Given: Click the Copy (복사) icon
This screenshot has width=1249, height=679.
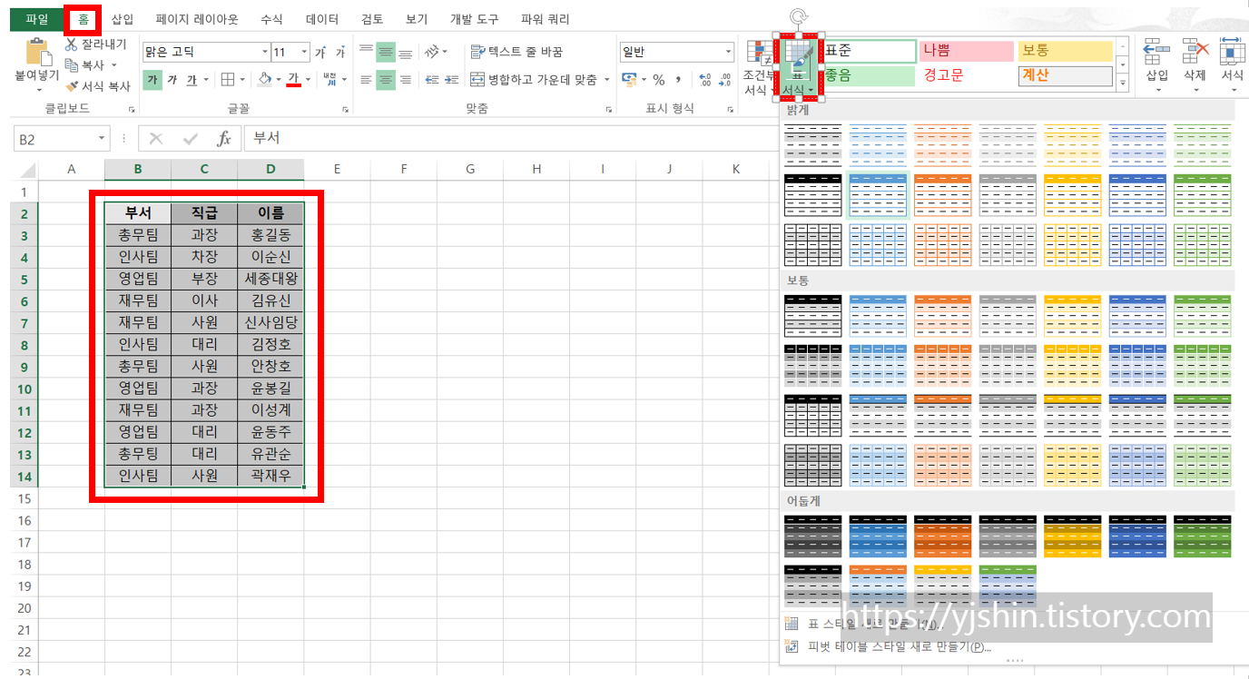Looking at the screenshot, I should pos(72,65).
